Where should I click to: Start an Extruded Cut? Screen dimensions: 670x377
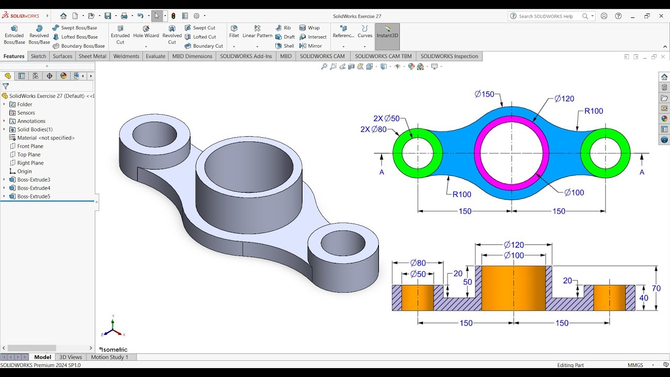(x=120, y=35)
